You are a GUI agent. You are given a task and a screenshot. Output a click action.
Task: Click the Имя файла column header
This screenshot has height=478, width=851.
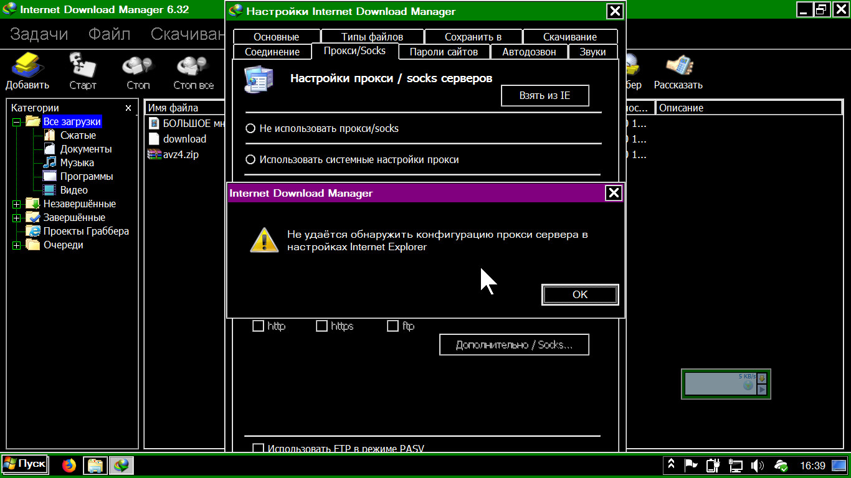(184, 108)
